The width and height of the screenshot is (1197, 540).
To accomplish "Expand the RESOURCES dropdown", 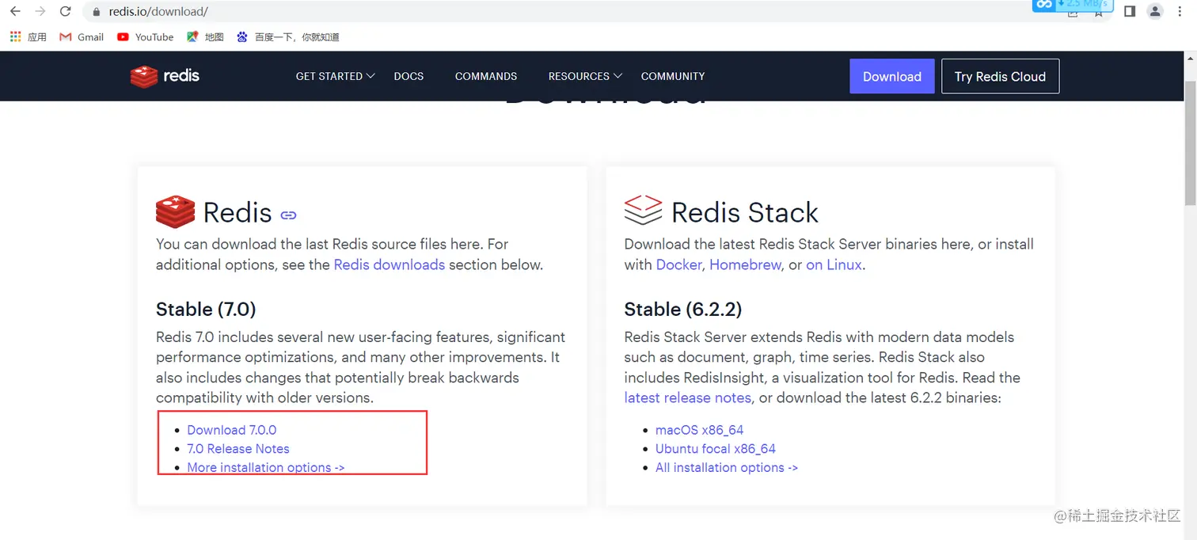I will [585, 76].
